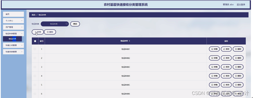Screen dimensions: 253x98
Task: Click the 删除 batch delete button above table
Action: (50, 32)
